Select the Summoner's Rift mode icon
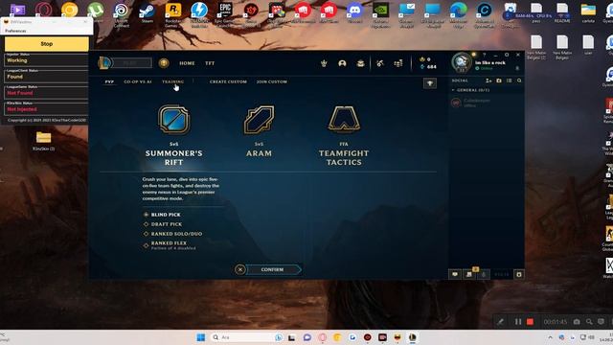This screenshot has height=345, width=613. pyautogui.click(x=174, y=119)
